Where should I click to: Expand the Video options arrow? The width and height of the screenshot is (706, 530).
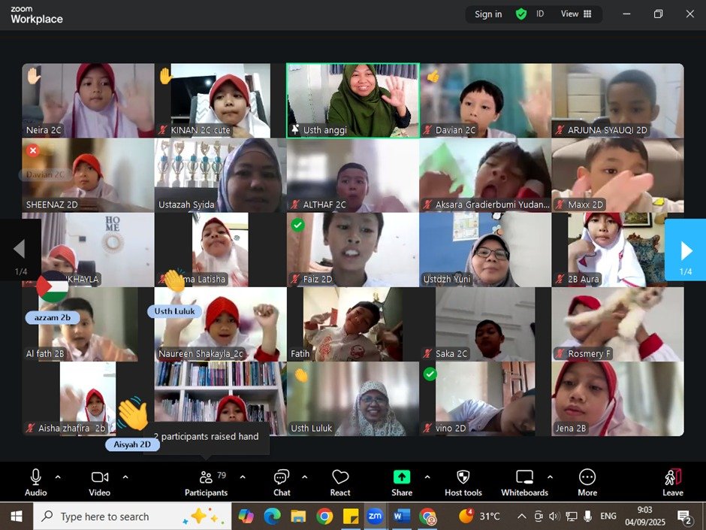[125, 477]
